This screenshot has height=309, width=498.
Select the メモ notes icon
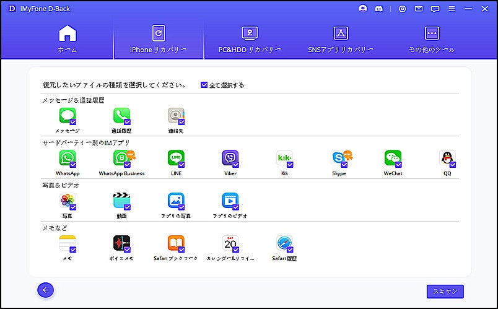coord(68,243)
